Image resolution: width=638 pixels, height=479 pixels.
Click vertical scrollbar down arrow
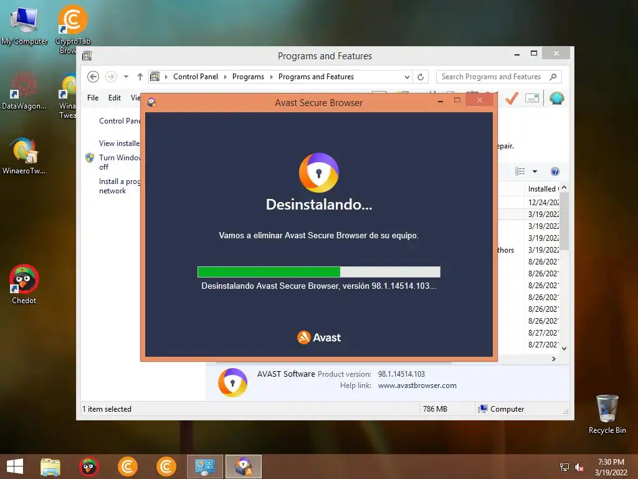564,349
